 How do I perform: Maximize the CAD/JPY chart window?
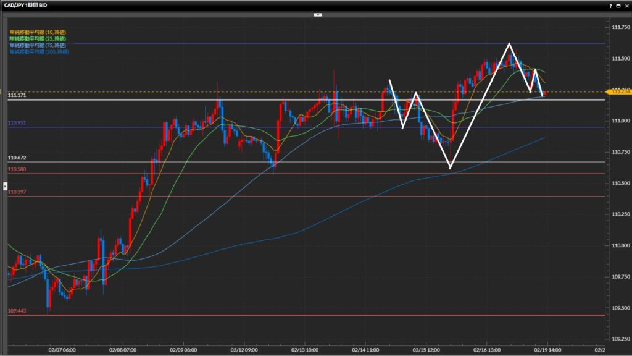coord(618,5)
